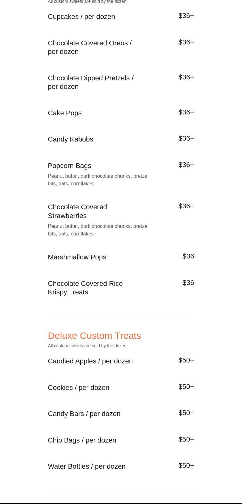The width and height of the screenshot is (242, 504).
Task: Open the Popcorn Bags item
Action: pos(69,166)
